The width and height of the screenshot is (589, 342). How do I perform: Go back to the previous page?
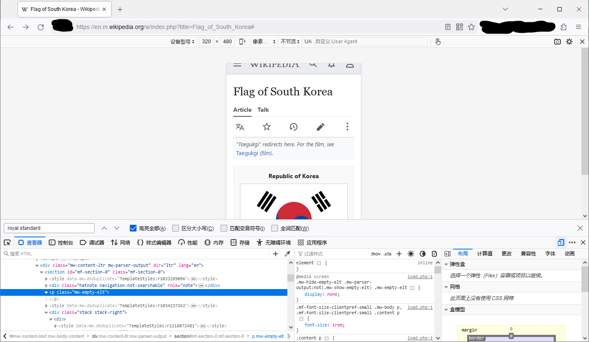(11, 27)
